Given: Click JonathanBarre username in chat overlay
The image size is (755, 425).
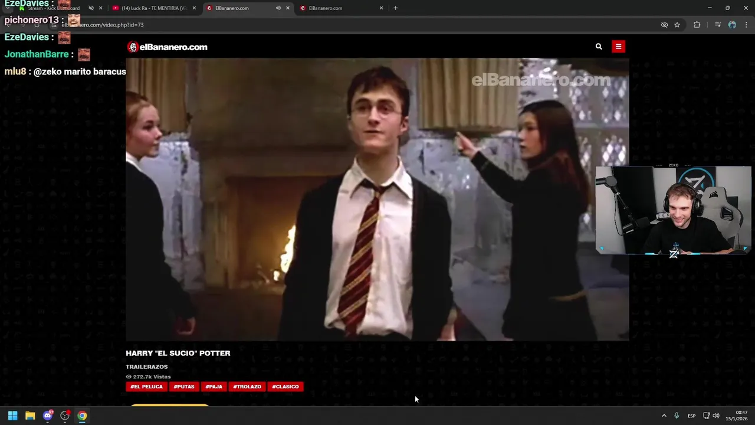Looking at the screenshot, I should point(37,54).
